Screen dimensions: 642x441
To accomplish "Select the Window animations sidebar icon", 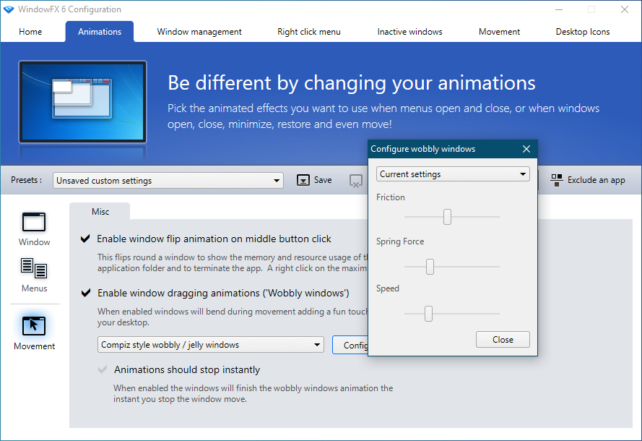I will point(34,223).
